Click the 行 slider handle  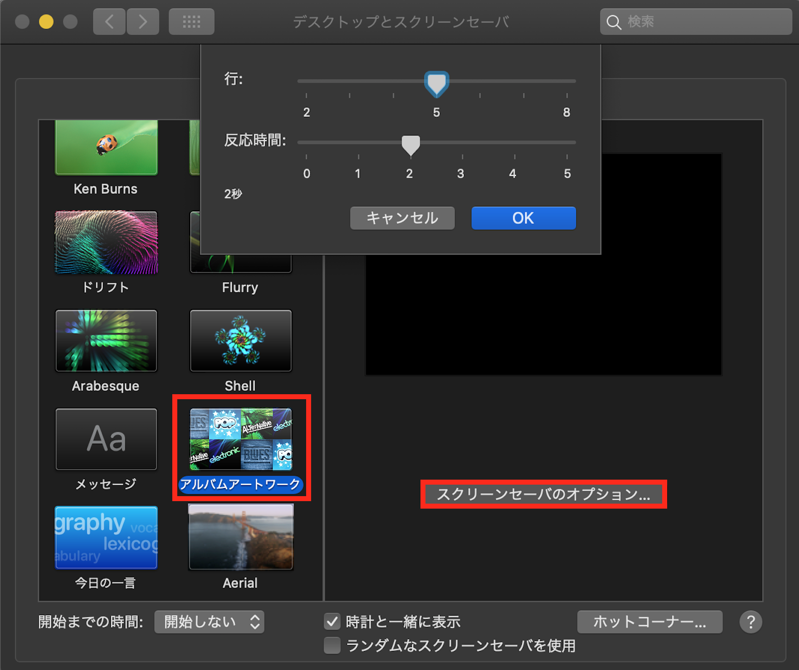coord(436,83)
